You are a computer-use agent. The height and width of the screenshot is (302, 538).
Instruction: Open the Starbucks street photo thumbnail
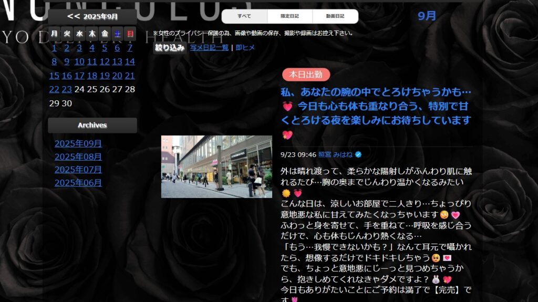click(x=216, y=166)
